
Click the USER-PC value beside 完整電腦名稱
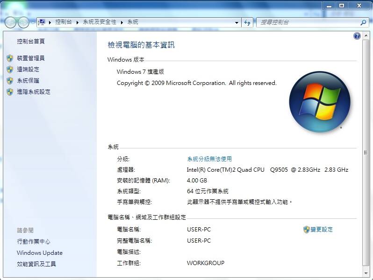click(x=199, y=241)
